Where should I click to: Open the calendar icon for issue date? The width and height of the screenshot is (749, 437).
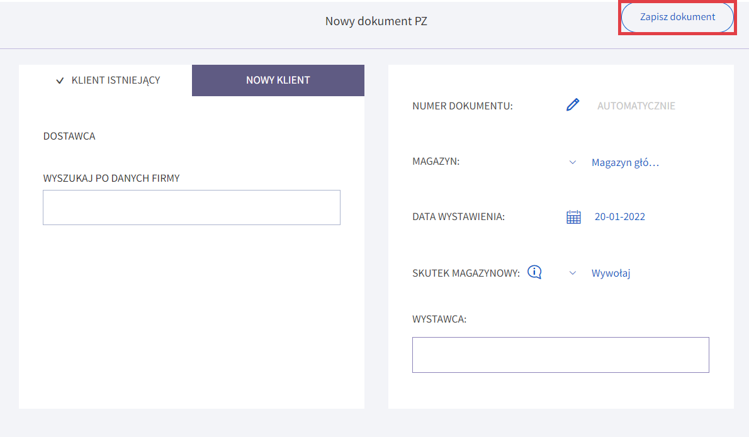573,218
